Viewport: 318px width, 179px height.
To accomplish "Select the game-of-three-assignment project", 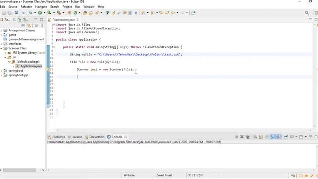I will pyautogui.click(x=26, y=39).
